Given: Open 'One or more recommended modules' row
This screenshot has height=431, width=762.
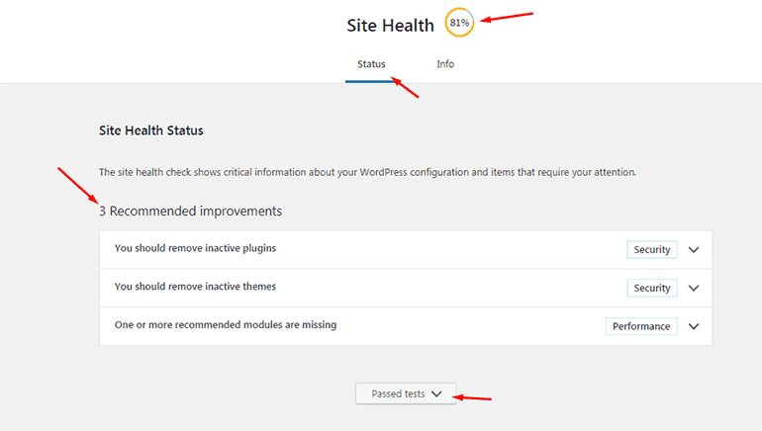Looking at the screenshot, I should 406,326.
